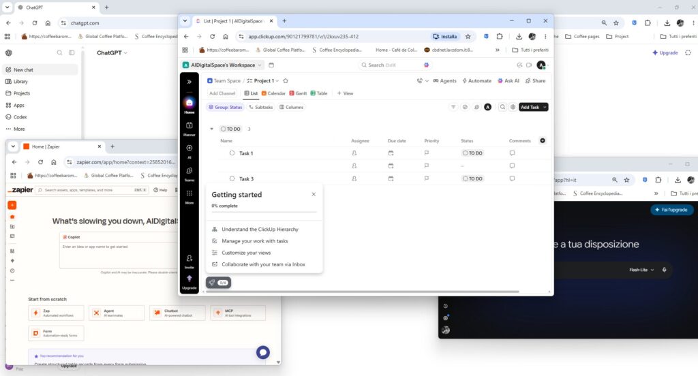The image size is (698, 376).
Task: Click Fai l'upgrade button in Gemini window
Action: pos(671,210)
